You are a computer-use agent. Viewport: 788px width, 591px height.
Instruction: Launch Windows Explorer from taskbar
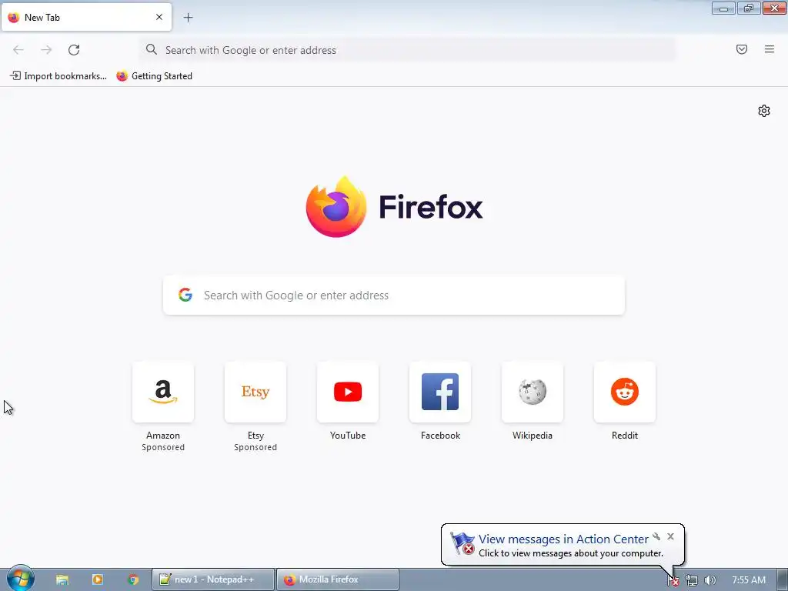tap(62, 579)
